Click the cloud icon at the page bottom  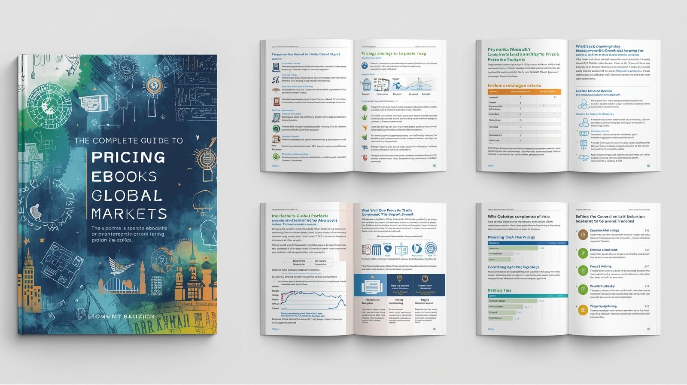(583, 158)
